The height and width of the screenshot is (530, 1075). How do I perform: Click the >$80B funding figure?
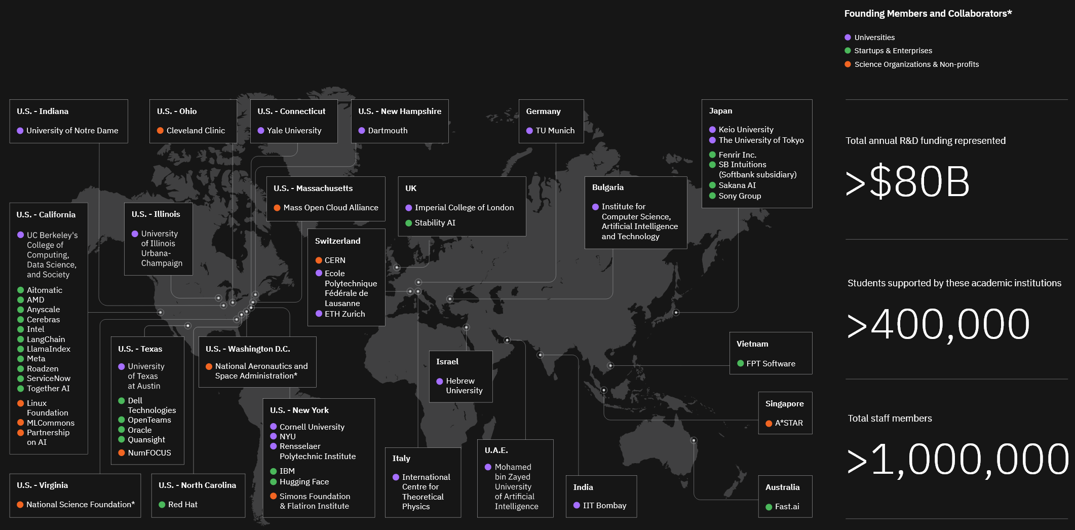pyautogui.click(x=907, y=181)
